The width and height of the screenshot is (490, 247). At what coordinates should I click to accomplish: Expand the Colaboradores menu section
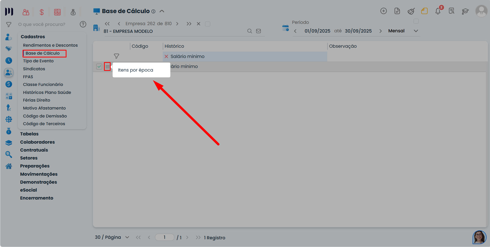pos(37,142)
